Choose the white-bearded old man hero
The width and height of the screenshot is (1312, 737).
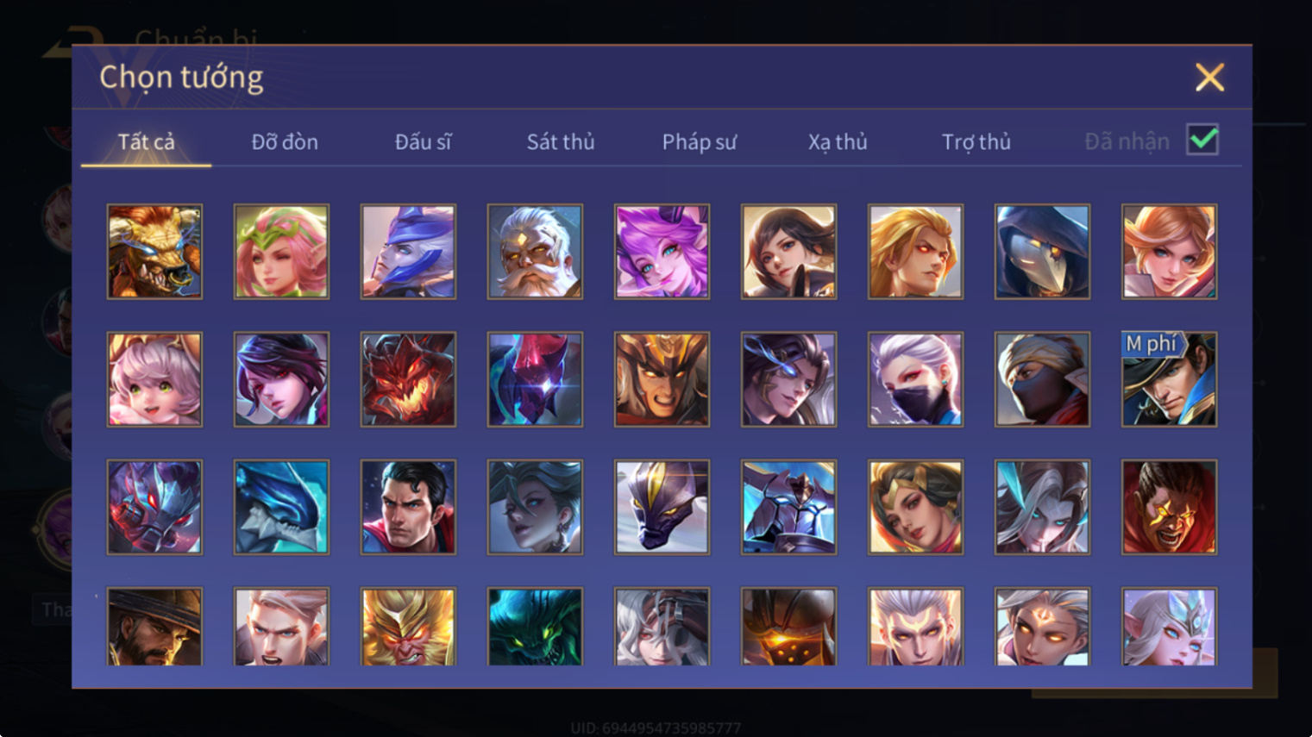pyautogui.click(x=535, y=252)
